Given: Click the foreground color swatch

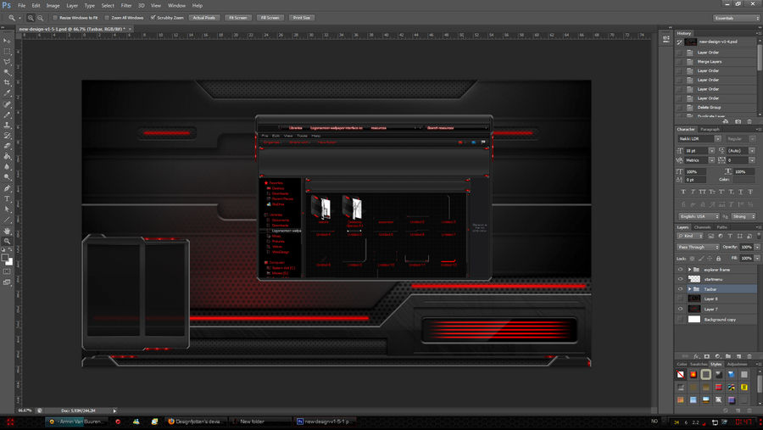Looking at the screenshot, I should point(5,258).
